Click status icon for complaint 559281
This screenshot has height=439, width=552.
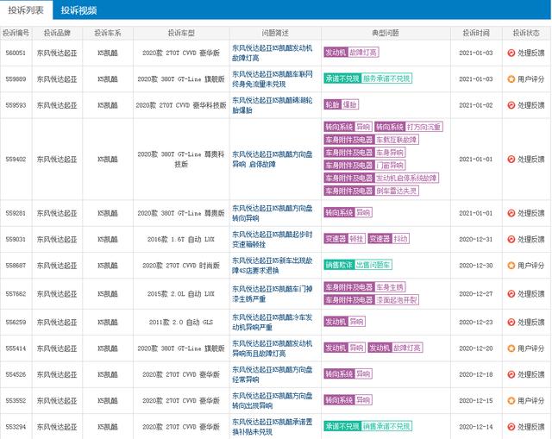point(511,213)
